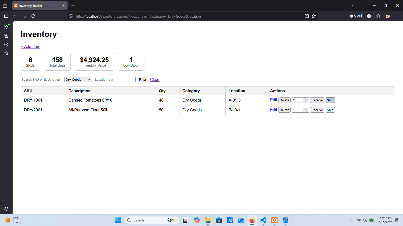Click the install/save page icon in address bar
This screenshot has width=403, height=226.
pos(306,16)
